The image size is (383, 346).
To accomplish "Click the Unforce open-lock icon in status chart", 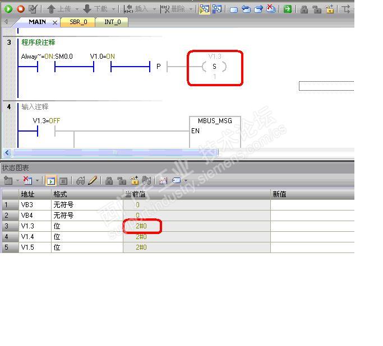I will (x=122, y=181).
